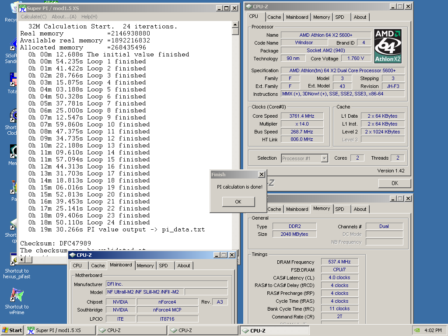Activate the third CPU-Z taskbar button

(x=275, y=330)
